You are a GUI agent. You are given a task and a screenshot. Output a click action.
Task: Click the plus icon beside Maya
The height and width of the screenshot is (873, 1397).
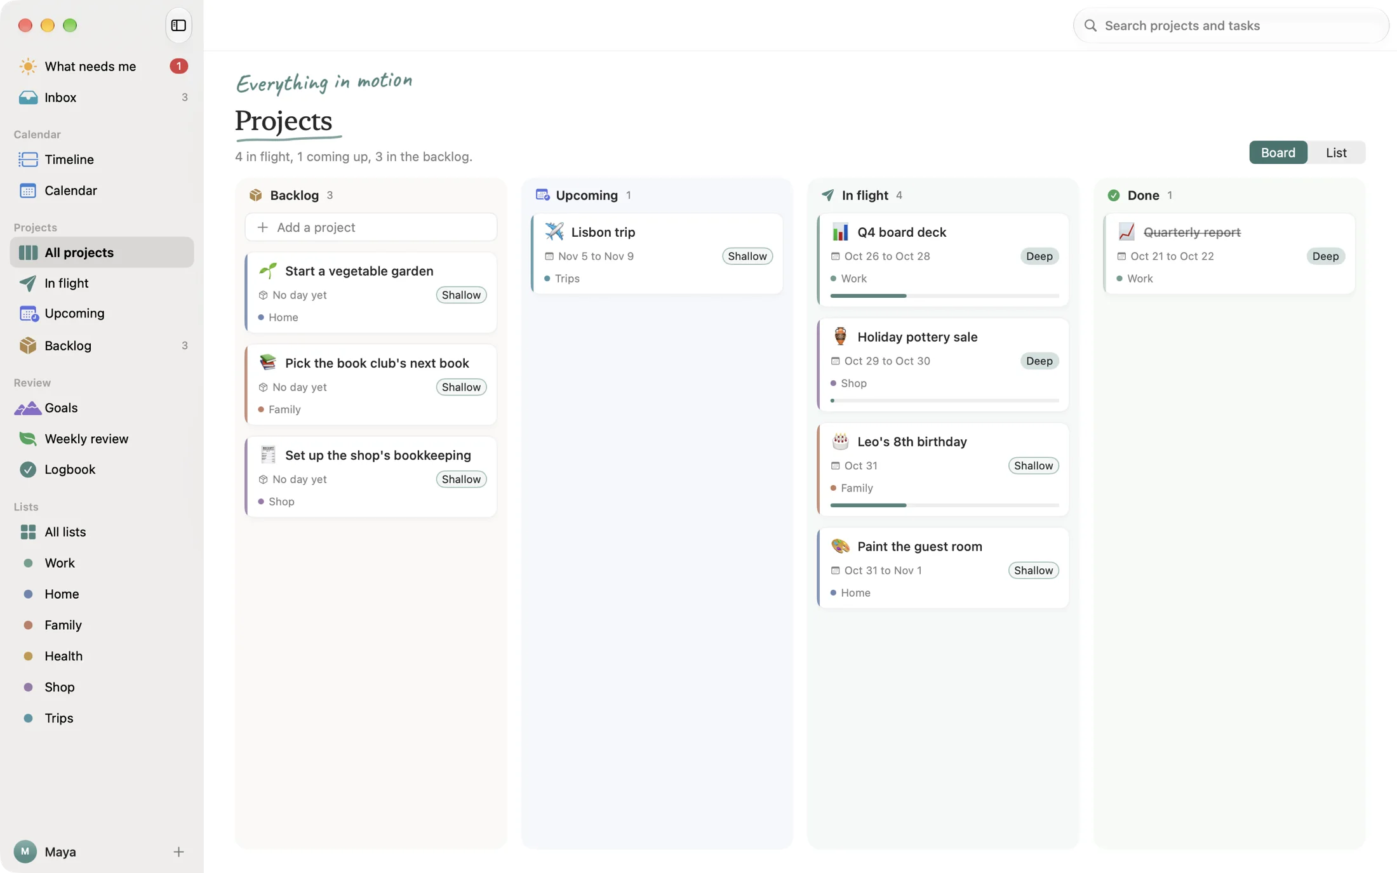point(178,851)
